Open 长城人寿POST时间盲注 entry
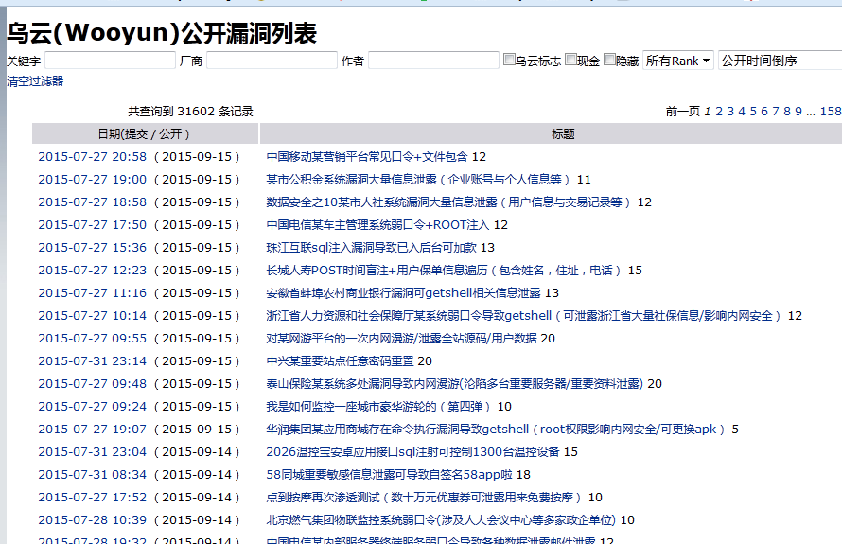The height and width of the screenshot is (544, 842). tap(446, 271)
